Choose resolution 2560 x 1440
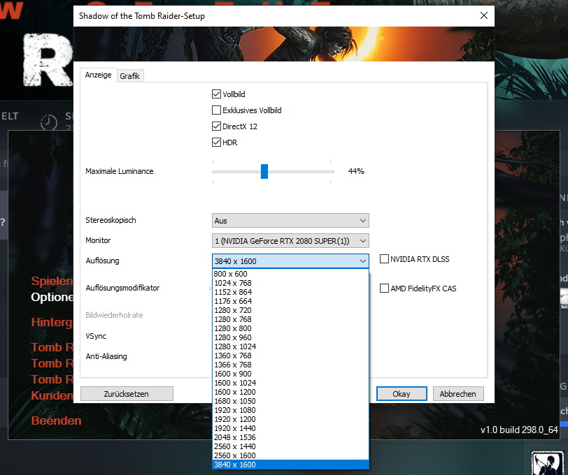Viewport: 568px width, 475px height. coord(290,446)
